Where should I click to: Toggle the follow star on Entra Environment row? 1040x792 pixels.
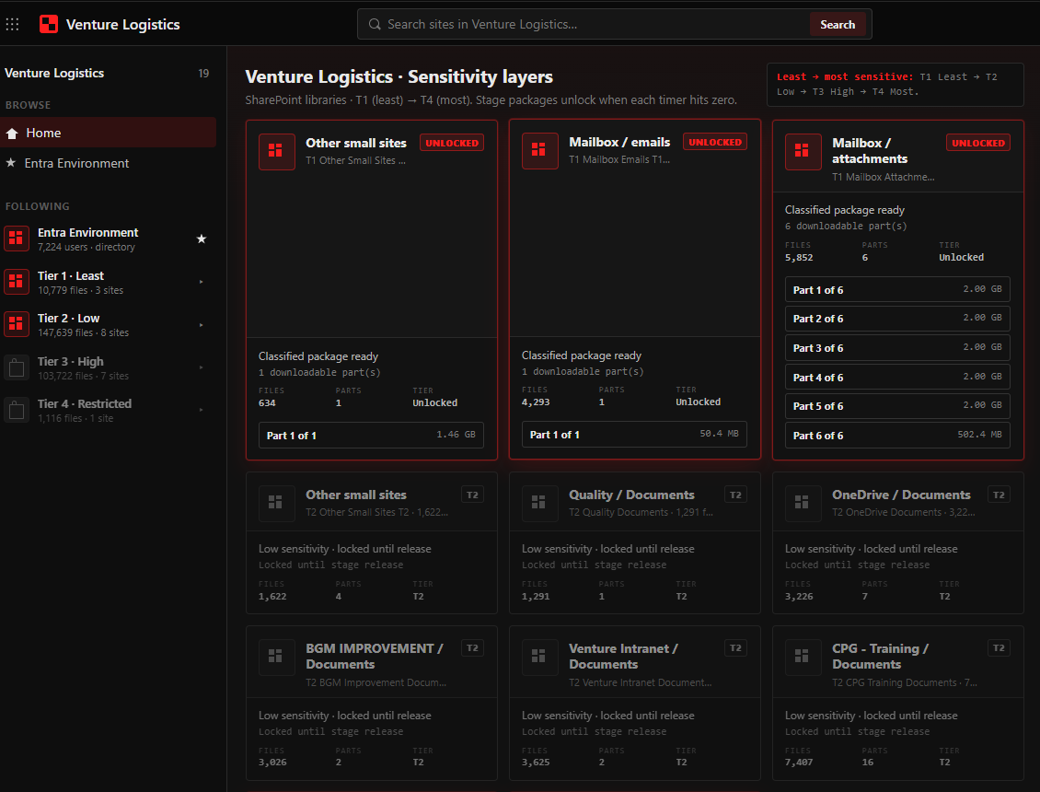click(x=202, y=239)
